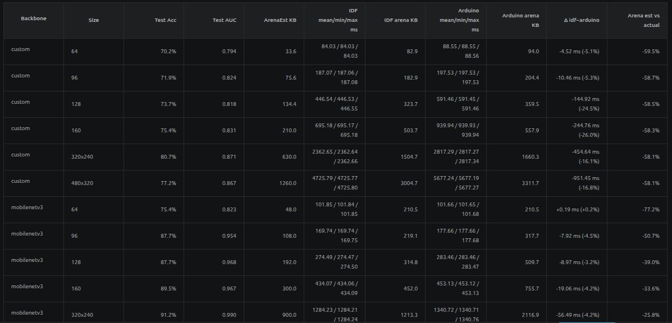This screenshot has height=323, width=672.
Task: Click the 89.5% test accuracy cell
Action: [168, 288]
